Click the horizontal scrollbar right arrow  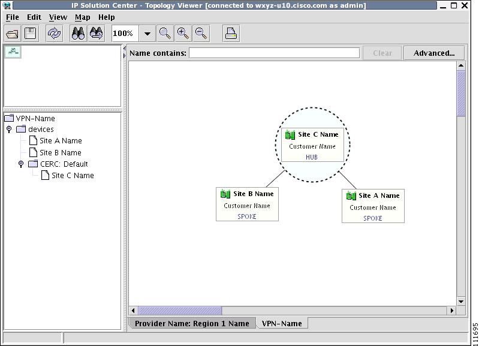452,311
